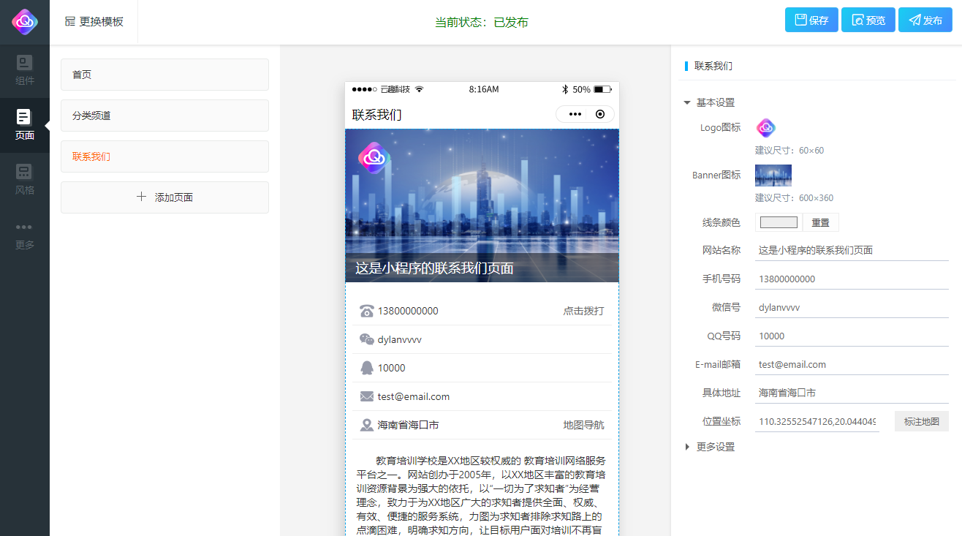Select 联系我们 in the page list
962x536 pixels.
(164, 156)
